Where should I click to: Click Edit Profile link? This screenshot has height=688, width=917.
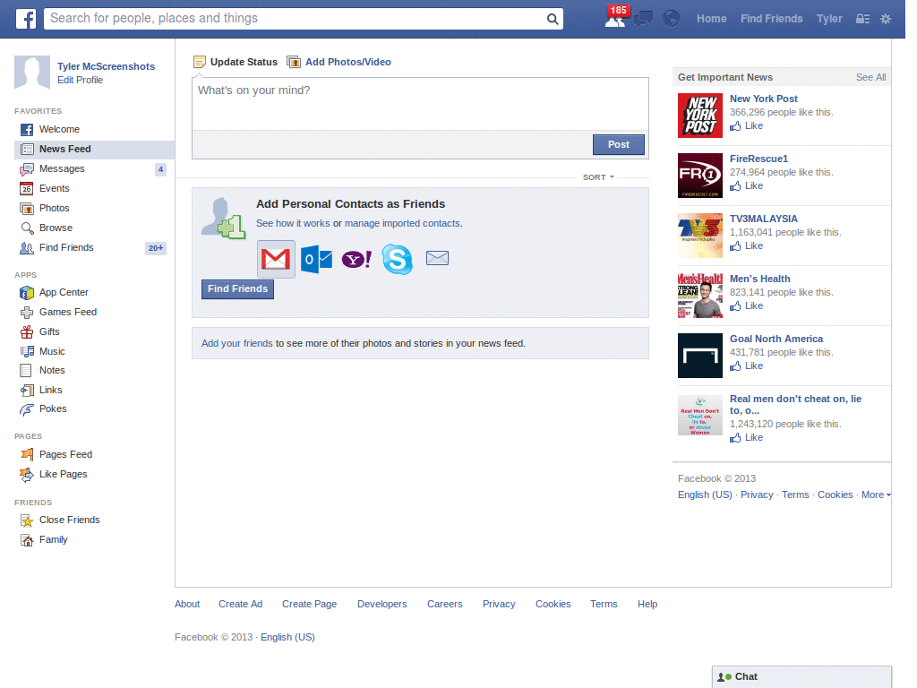80,80
